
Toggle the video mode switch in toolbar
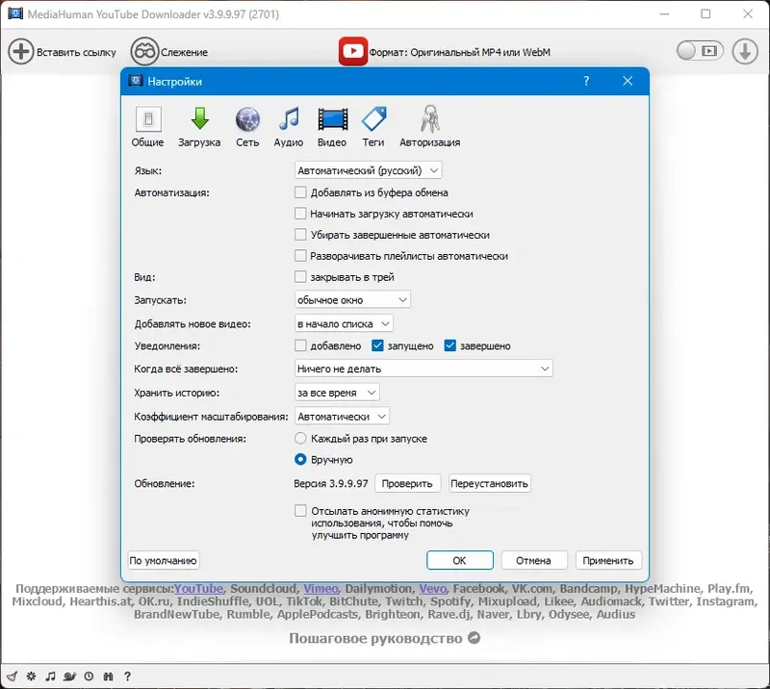(700, 51)
